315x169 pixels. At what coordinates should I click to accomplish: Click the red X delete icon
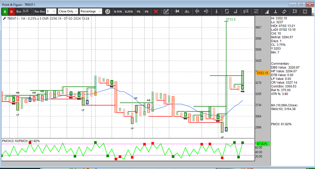(156, 12)
